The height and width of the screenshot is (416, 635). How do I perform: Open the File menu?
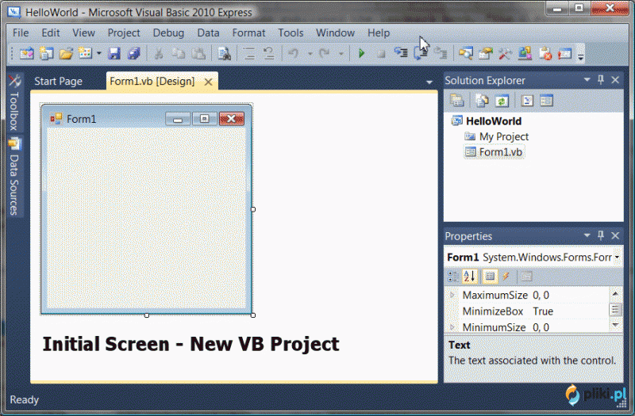(x=21, y=32)
